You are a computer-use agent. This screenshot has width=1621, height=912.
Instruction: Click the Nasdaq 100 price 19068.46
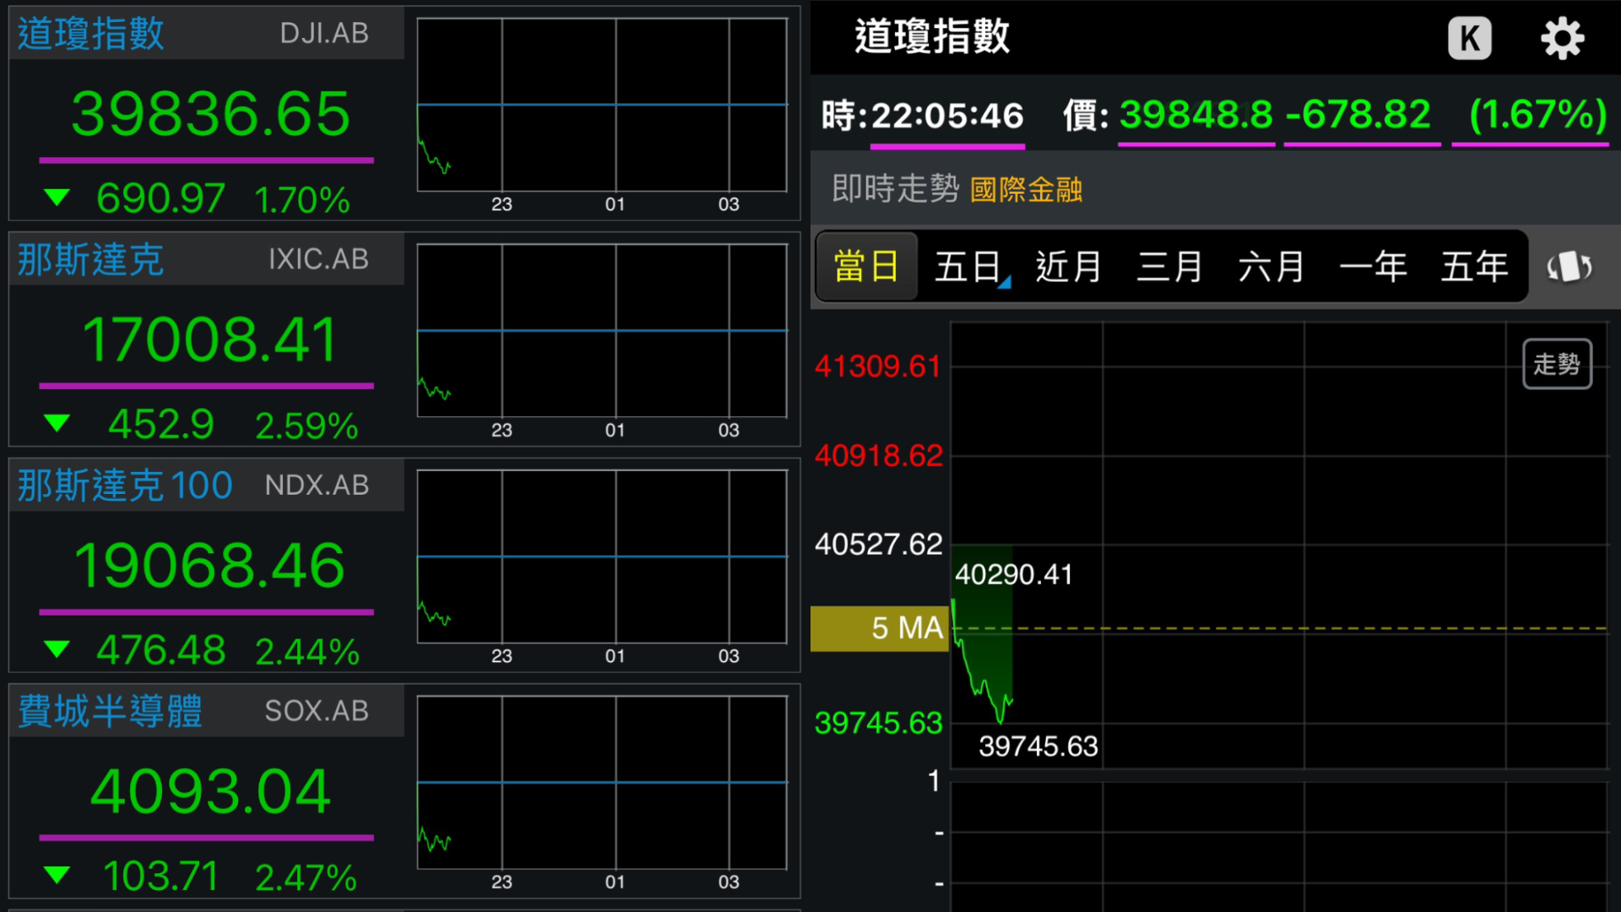click(x=210, y=566)
